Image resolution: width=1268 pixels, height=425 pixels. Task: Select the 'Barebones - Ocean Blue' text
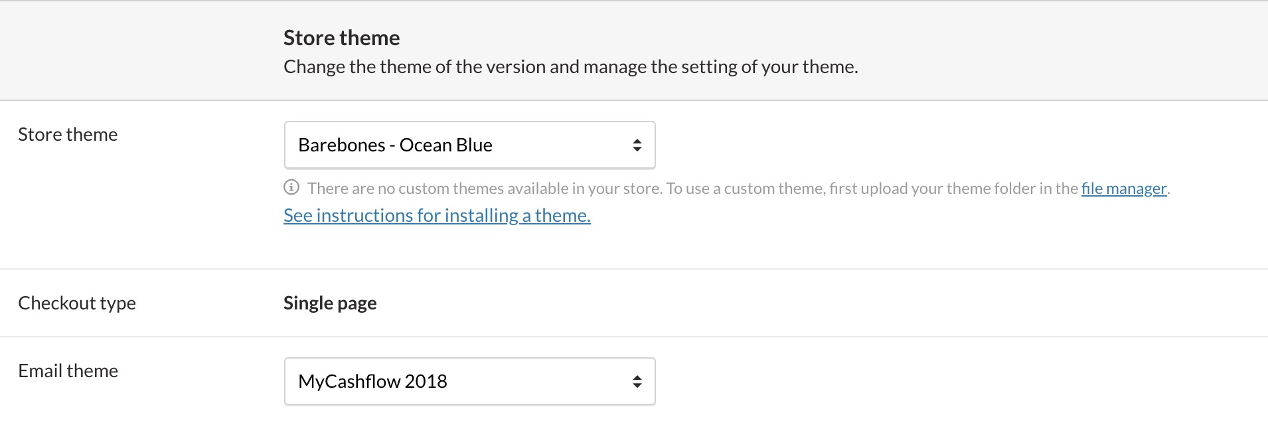click(395, 145)
